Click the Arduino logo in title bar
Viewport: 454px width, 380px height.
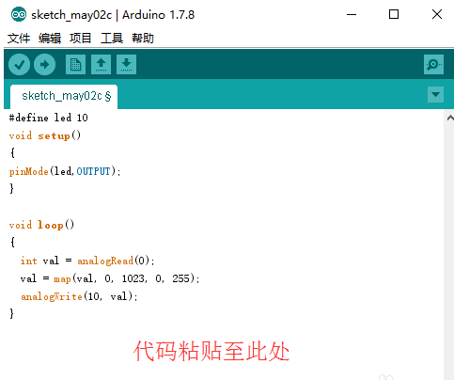pyautogui.click(x=19, y=14)
